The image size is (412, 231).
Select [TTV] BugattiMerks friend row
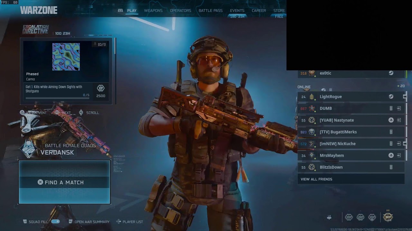[x=351, y=132]
